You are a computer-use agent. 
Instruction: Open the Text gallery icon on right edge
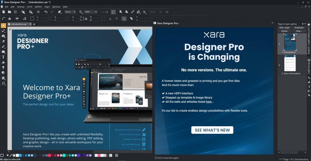click(x=309, y=87)
